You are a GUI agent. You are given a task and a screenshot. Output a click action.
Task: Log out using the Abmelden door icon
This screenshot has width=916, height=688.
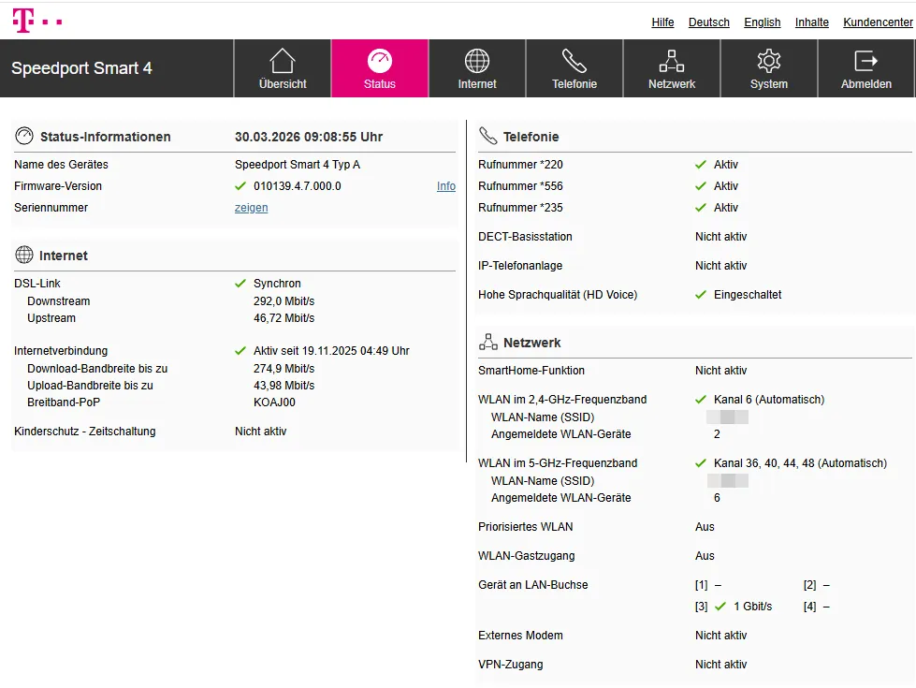[865, 59]
